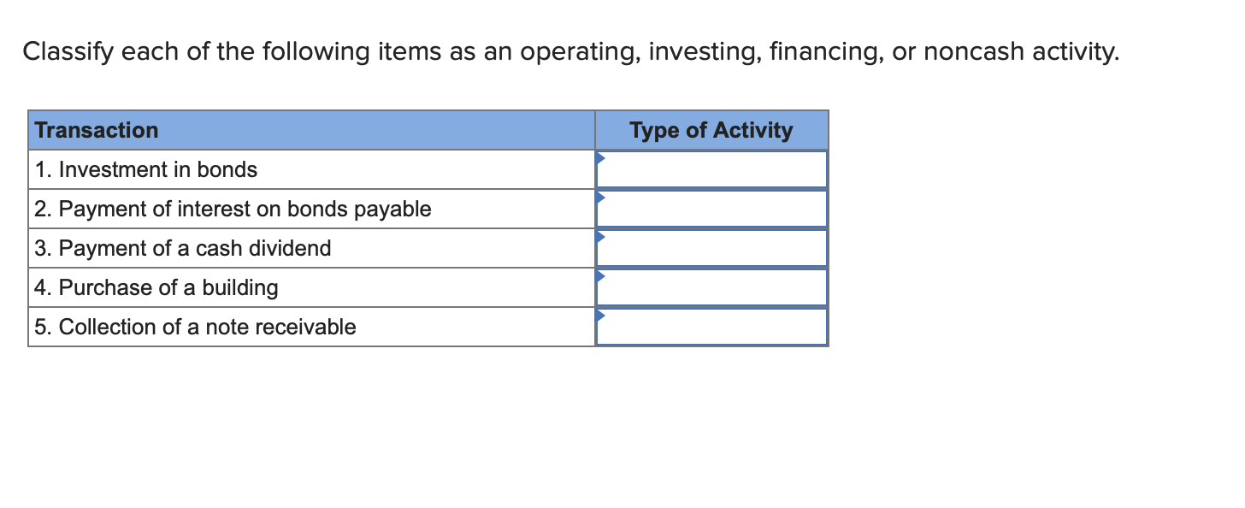Open the activity dropdown for Payment of interest
This screenshot has height=508, width=1245.
[711, 208]
